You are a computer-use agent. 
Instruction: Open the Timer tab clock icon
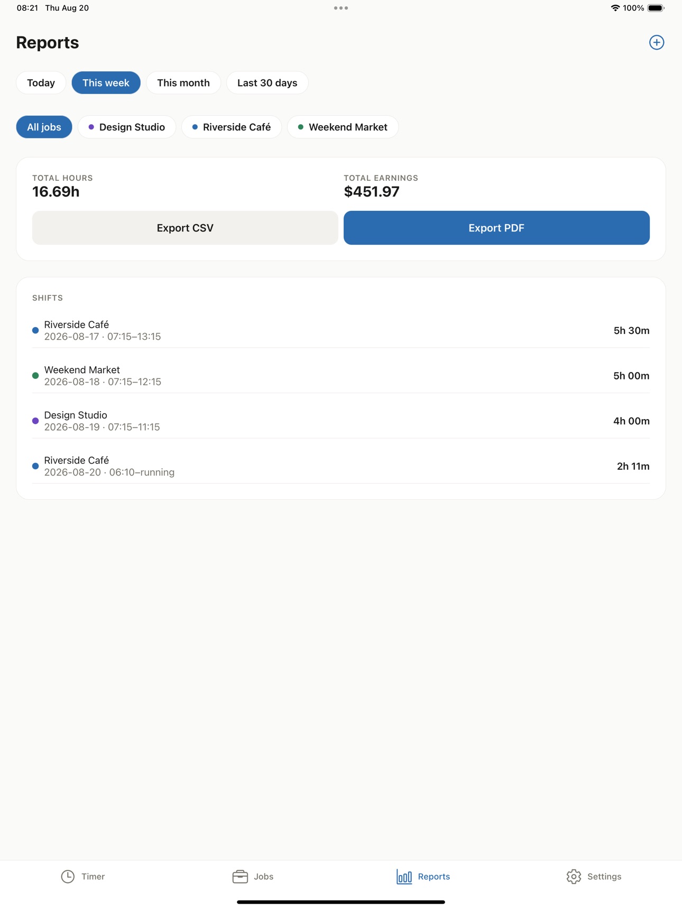pos(68,876)
